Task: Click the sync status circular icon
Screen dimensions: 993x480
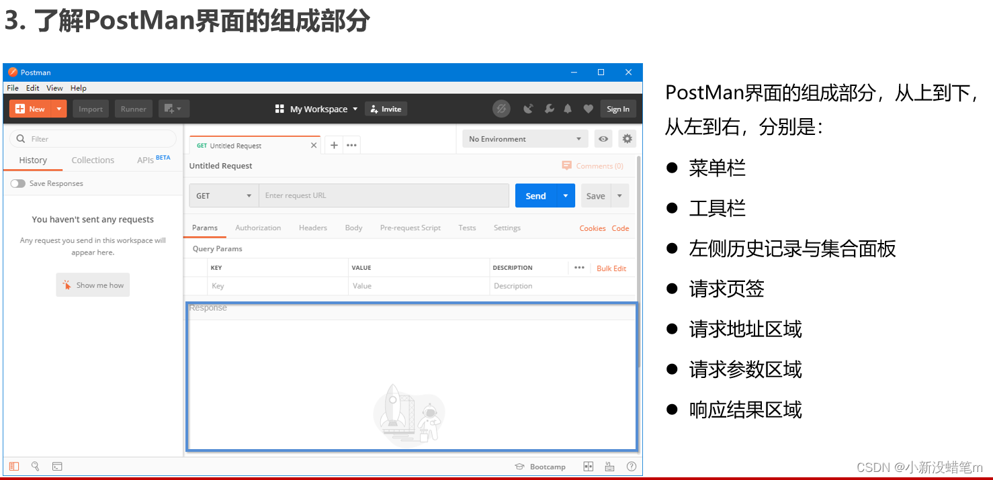Action: (501, 109)
